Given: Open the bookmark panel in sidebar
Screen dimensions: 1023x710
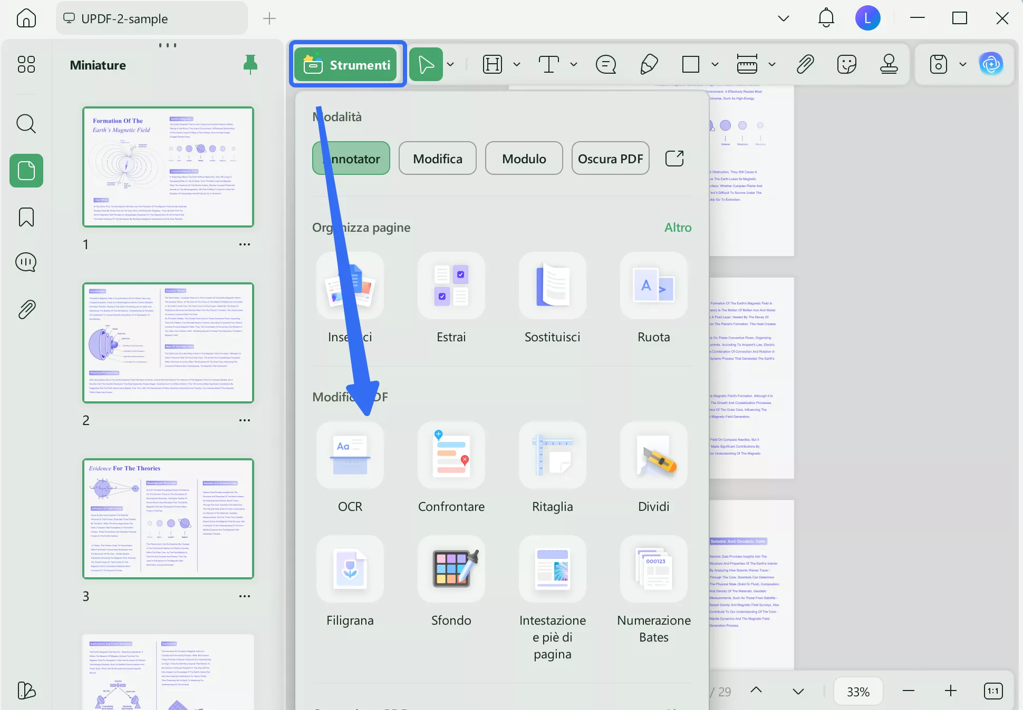Looking at the screenshot, I should [x=26, y=216].
